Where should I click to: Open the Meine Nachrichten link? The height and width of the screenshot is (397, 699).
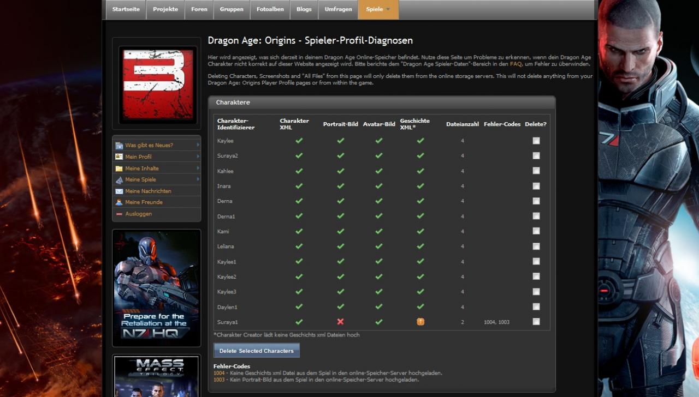point(148,191)
